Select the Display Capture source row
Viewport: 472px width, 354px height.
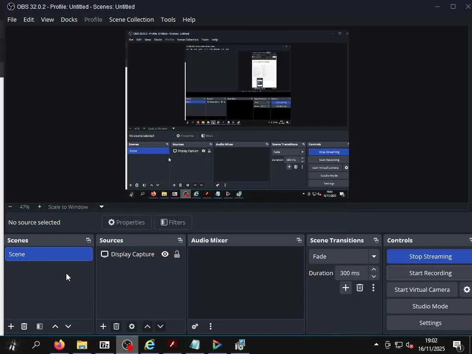tap(140, 254)
